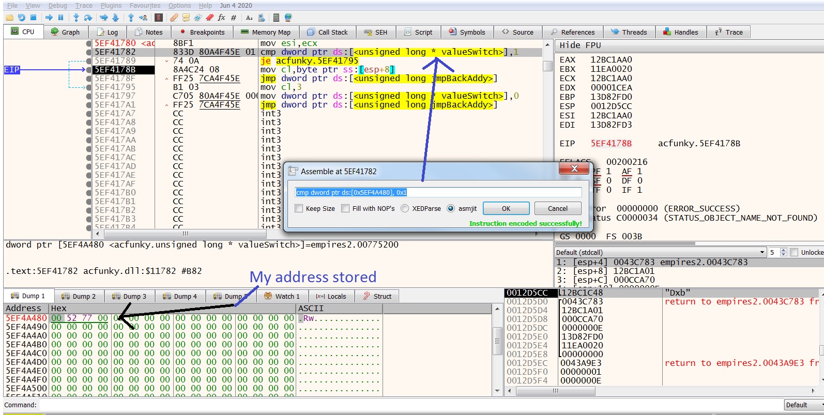Click the Step Over toolbar icon
Viewport: 824px width, 415px height.
coord(88,18)
